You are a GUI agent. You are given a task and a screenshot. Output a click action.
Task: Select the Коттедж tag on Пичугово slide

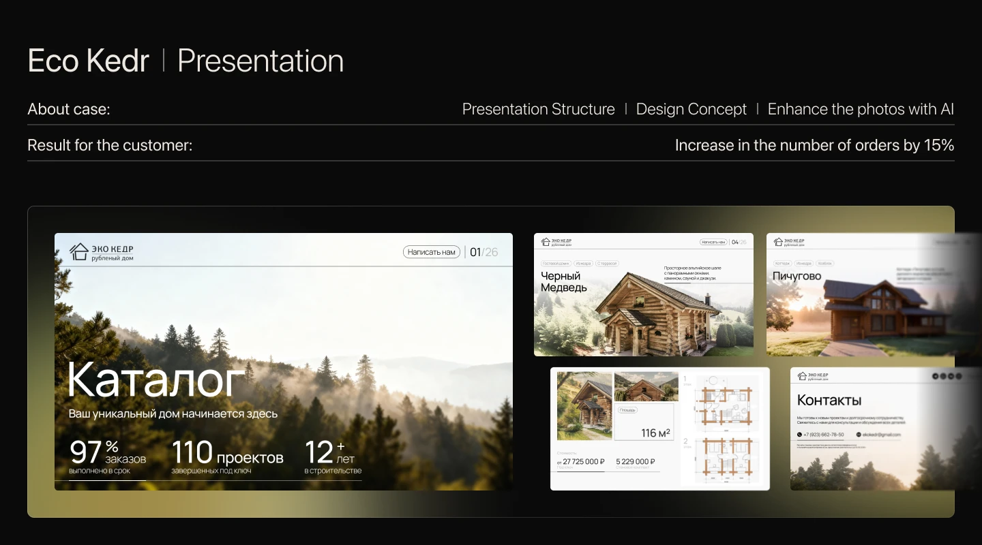(782, 263)
